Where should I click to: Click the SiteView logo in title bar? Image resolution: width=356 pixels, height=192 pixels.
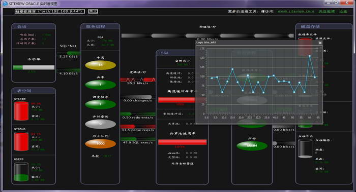[x=5, y=4]
